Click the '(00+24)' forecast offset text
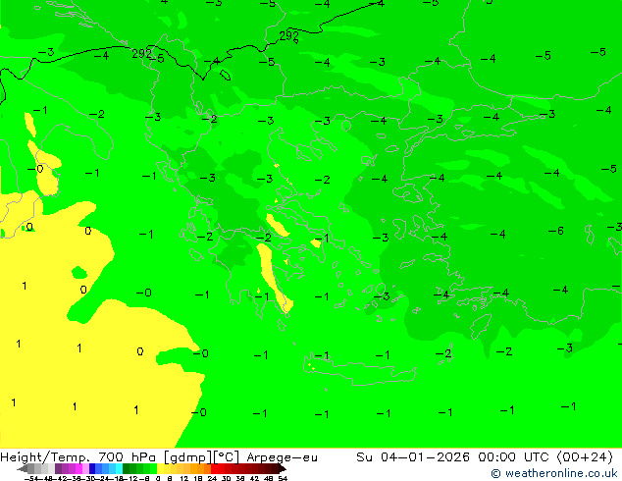Screen dimensions: 622x481 pos(585,457)
